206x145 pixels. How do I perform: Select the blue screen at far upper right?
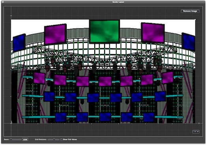click(188, 42)
